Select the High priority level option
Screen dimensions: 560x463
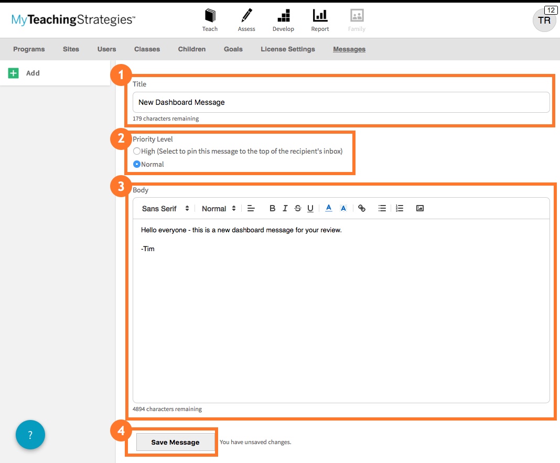[x=136, y=150]
